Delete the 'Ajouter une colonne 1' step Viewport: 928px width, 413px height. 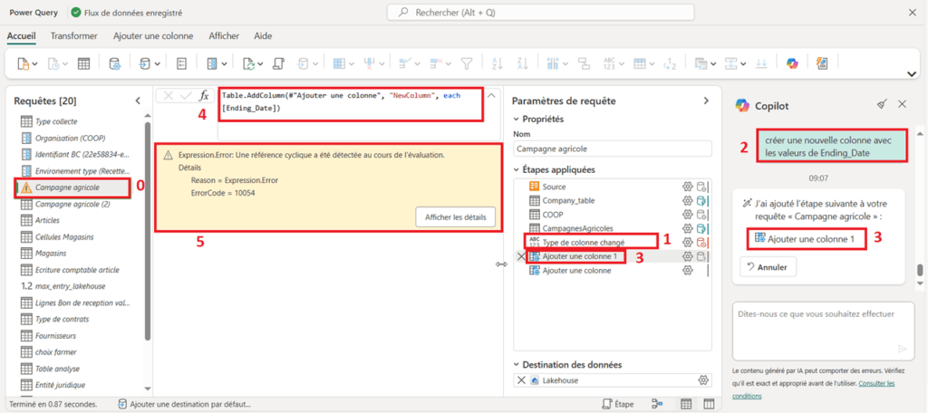click(520, 256)
